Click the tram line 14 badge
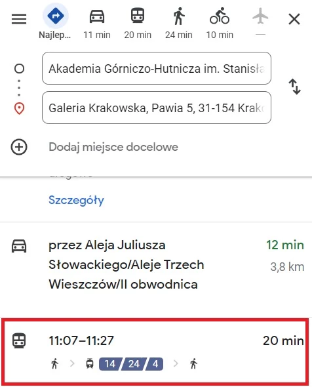 [x=109, y=364]
